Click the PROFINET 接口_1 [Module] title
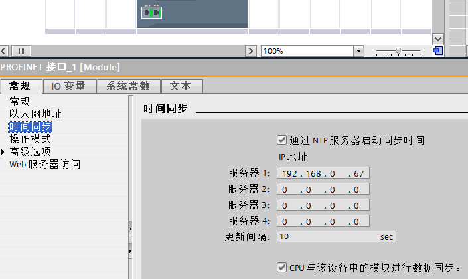This screenshot has height=279, width=468. tap(60, 67)
